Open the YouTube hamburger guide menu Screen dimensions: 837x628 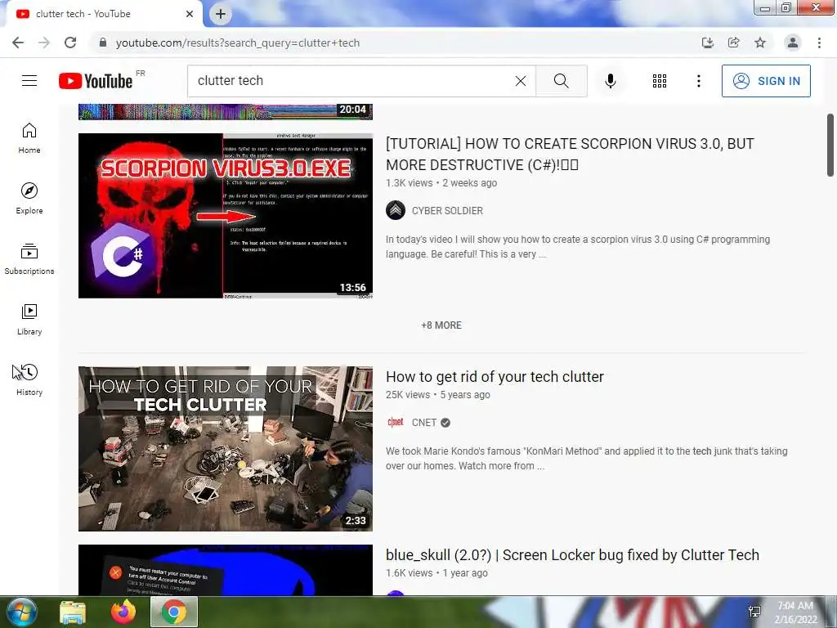click(x=29, y=81)
